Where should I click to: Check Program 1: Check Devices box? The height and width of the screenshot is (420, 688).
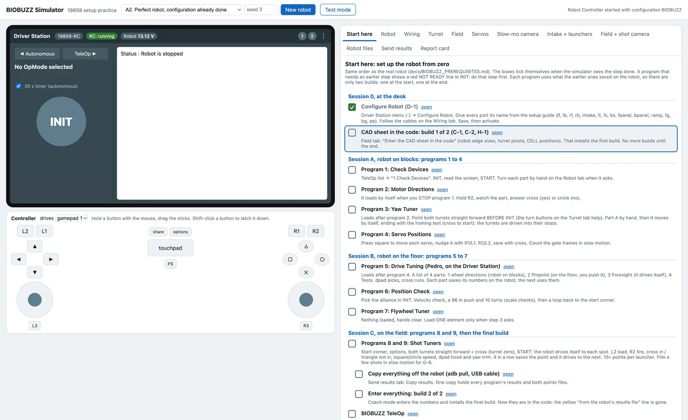tap(352, 170)
